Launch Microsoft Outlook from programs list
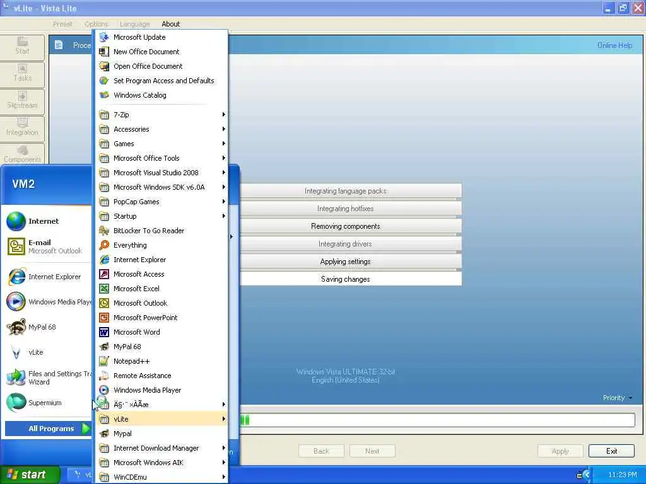Screen dimensions: 646x484 [x=161, y=303]
